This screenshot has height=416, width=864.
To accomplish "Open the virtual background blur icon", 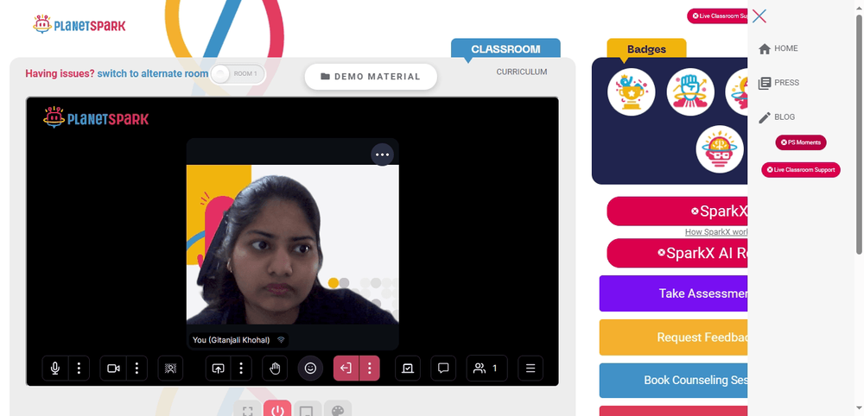I will click(170, 369).
